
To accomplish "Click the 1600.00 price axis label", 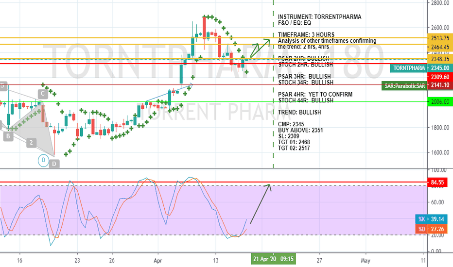I will (440, 152).
